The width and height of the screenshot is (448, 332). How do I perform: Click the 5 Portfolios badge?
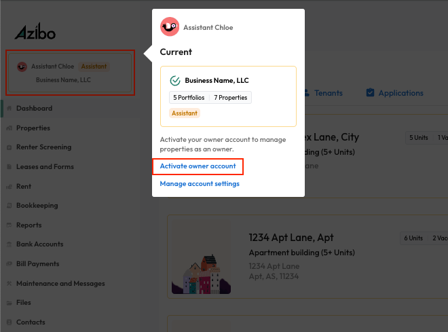pyautogui.click(x=189, y=98)
